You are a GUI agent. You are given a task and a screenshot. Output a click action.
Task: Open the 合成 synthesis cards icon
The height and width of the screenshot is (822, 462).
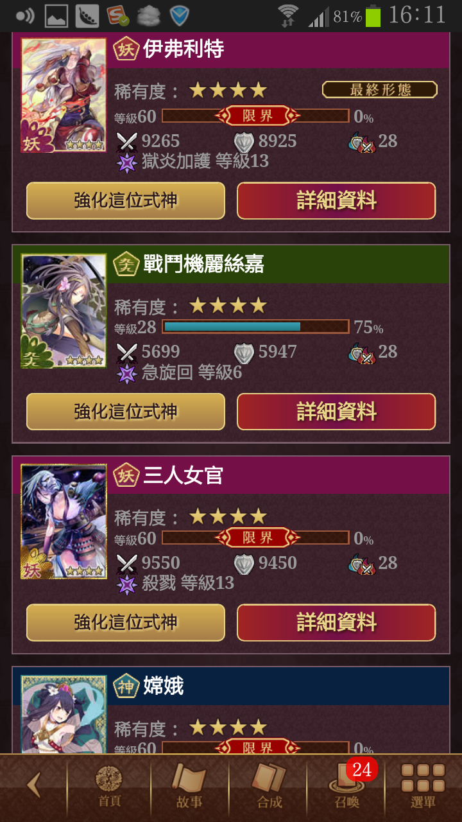tap(269, 787)
